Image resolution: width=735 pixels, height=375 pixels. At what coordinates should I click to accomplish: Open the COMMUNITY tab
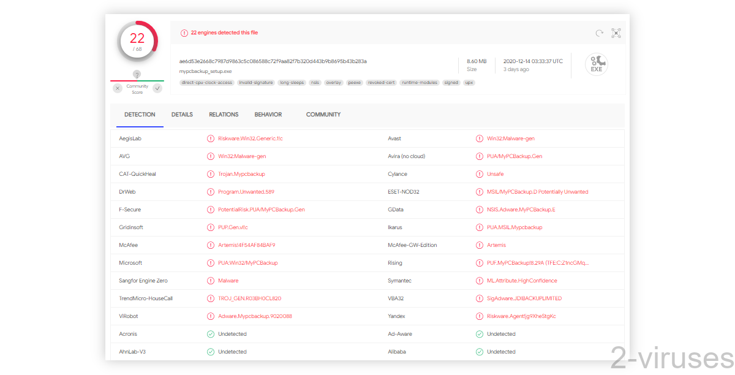323,115
